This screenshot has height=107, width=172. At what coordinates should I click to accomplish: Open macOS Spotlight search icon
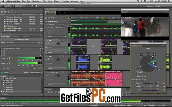[x=169, y=1]
